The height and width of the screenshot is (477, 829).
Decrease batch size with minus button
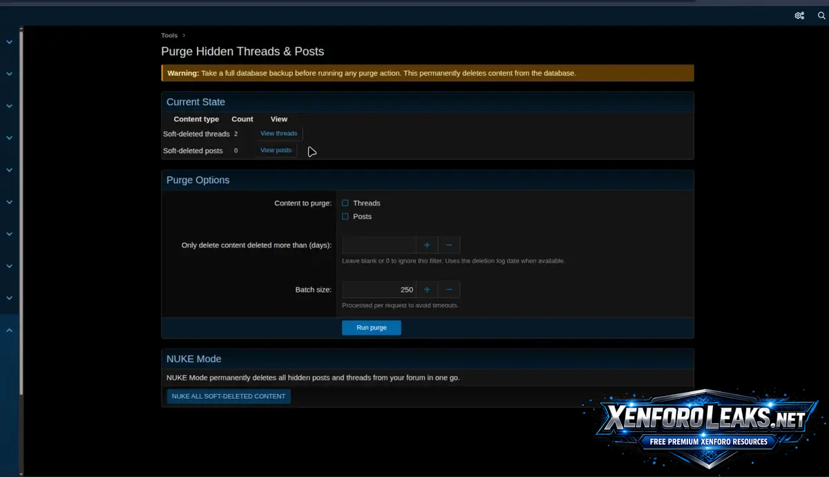(449, 290)
